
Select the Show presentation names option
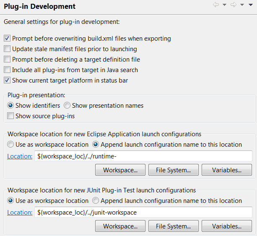point(67,106)
